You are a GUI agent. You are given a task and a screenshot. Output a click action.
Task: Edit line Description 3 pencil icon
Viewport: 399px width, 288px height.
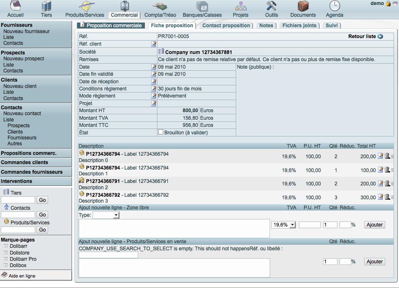coord(381,197)
